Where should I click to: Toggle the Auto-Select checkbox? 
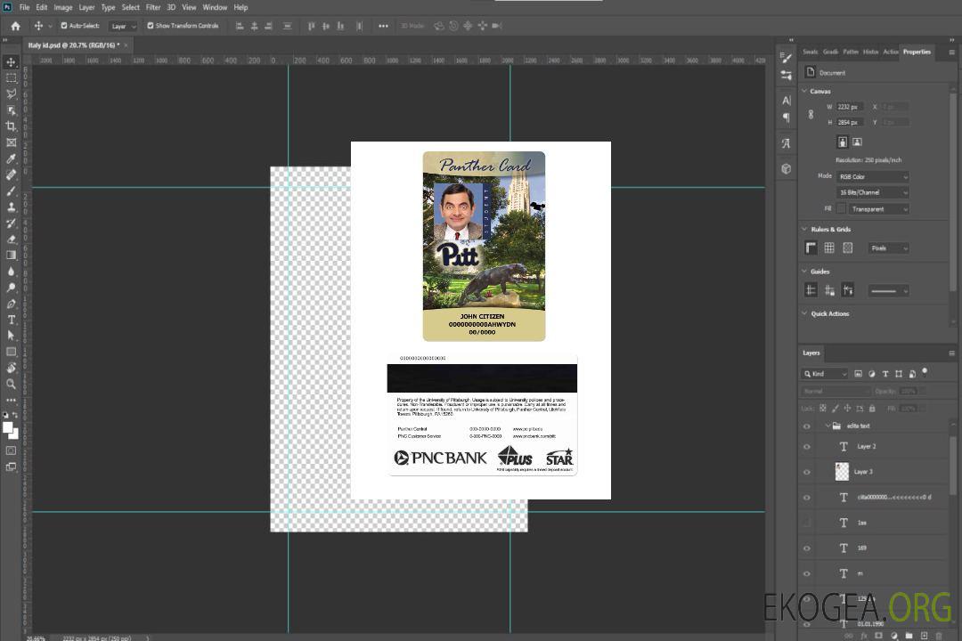point(64,26)
